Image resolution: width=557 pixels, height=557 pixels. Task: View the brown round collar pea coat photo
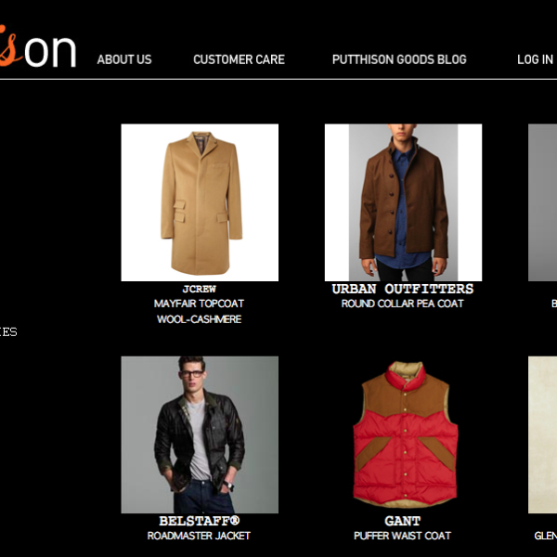tap(403, 202)
